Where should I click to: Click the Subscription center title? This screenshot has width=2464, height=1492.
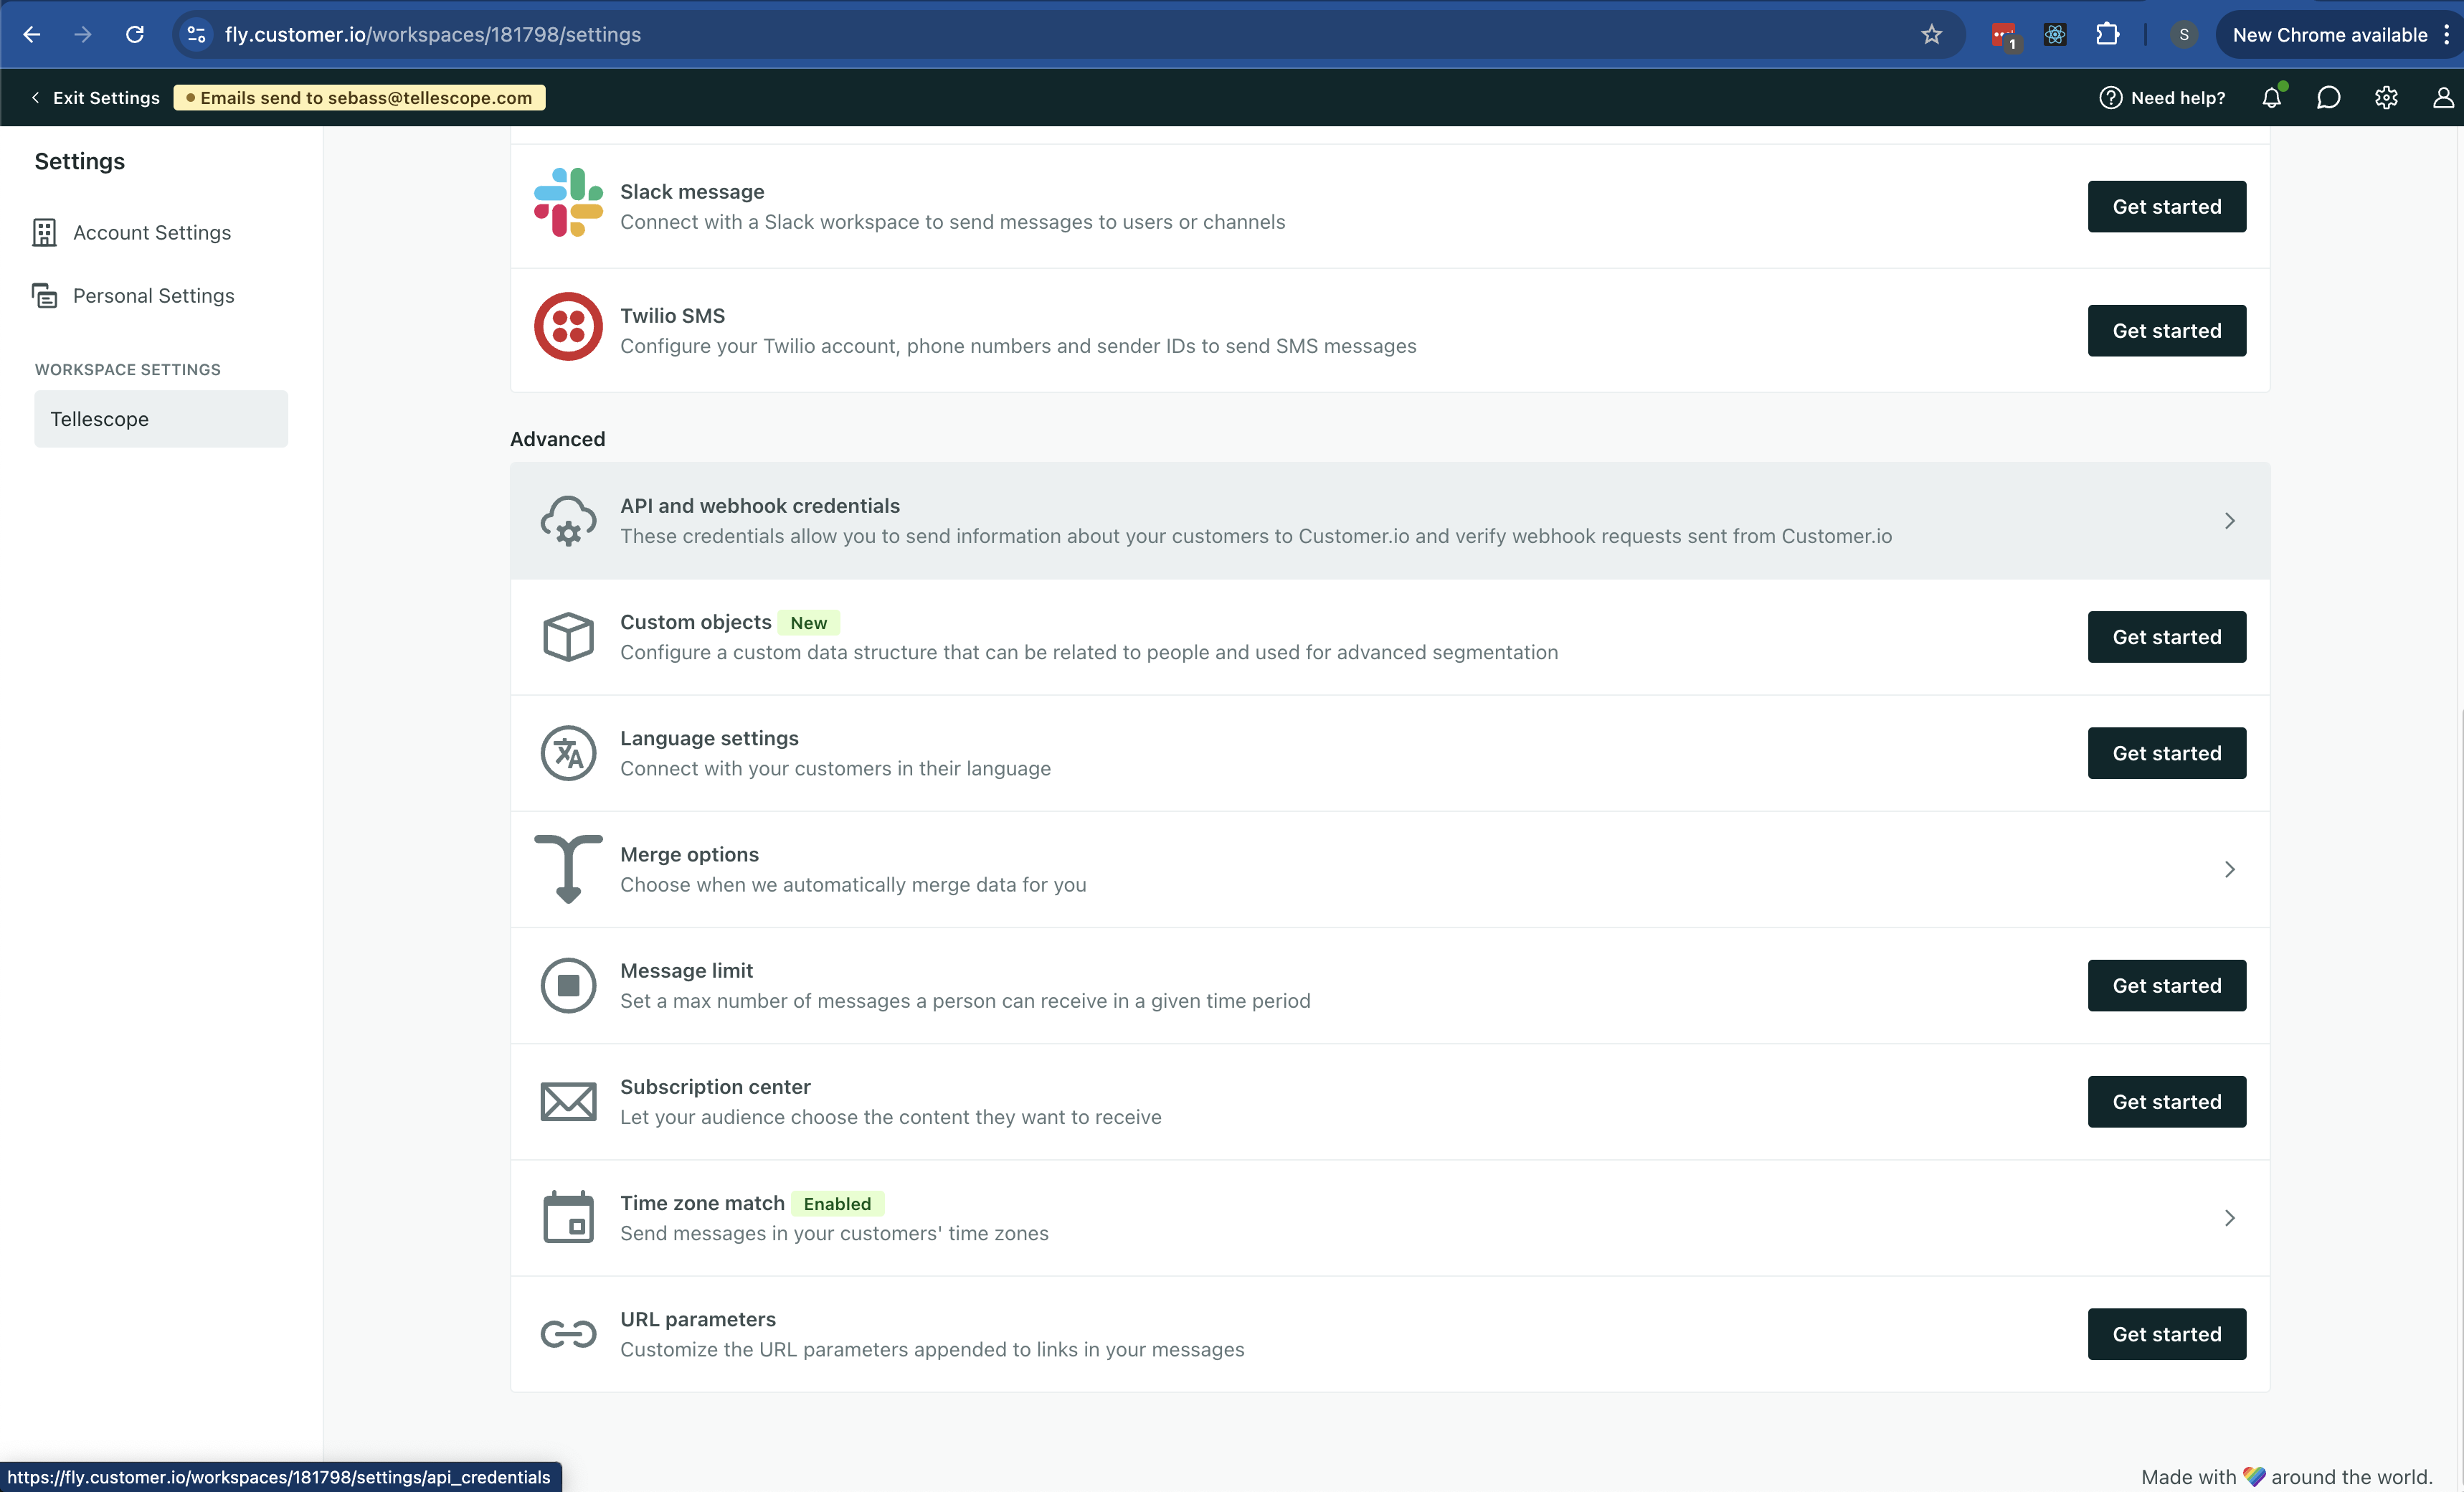click(715, 1087)
